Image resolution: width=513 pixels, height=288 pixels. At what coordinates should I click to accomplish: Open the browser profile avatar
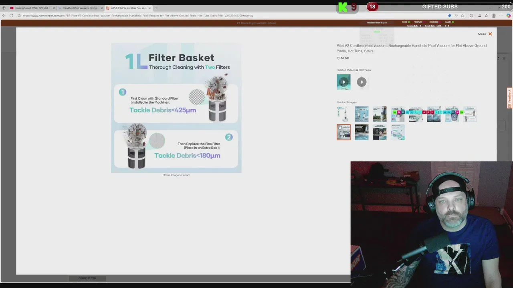494,16
